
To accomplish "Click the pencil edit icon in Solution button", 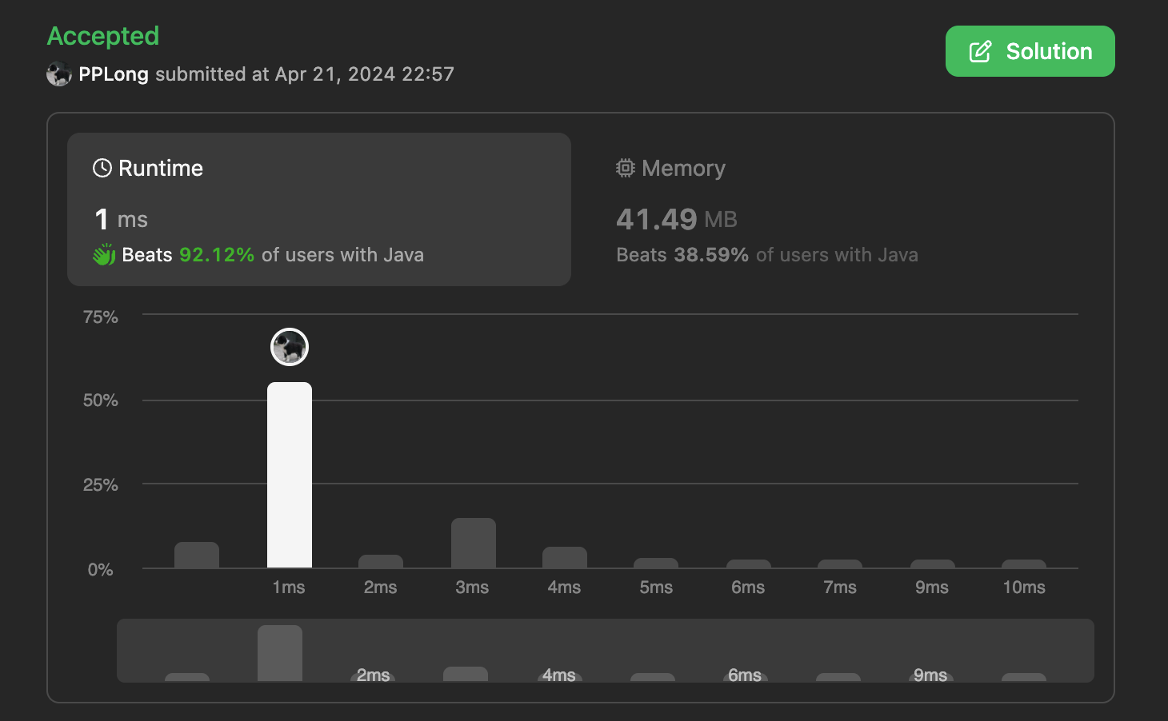I will coord(980,52).
